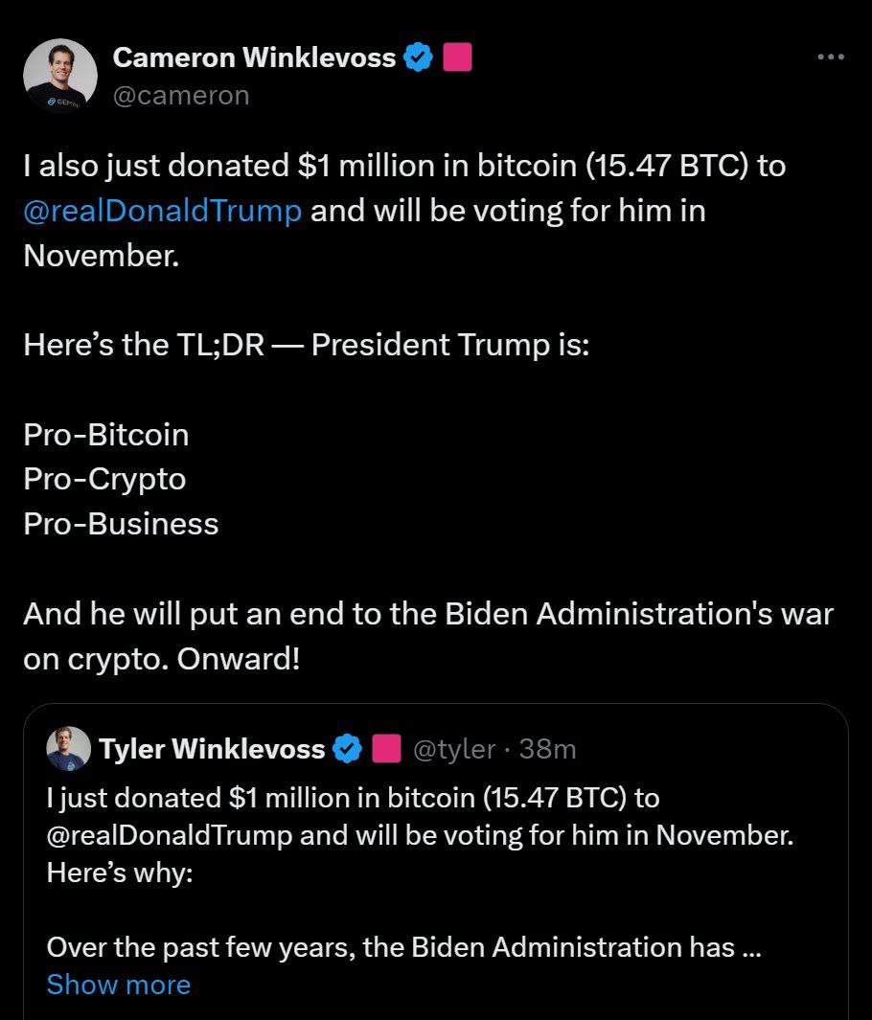Open the @cameron handle link

point(181,95)
